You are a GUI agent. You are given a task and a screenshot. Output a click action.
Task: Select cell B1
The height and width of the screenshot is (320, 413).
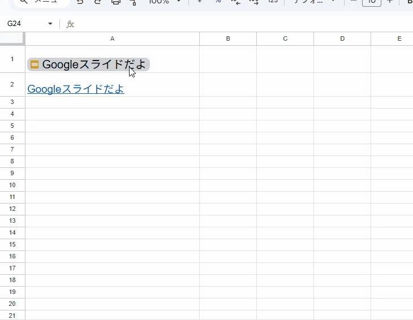click(x=228, y=59)
